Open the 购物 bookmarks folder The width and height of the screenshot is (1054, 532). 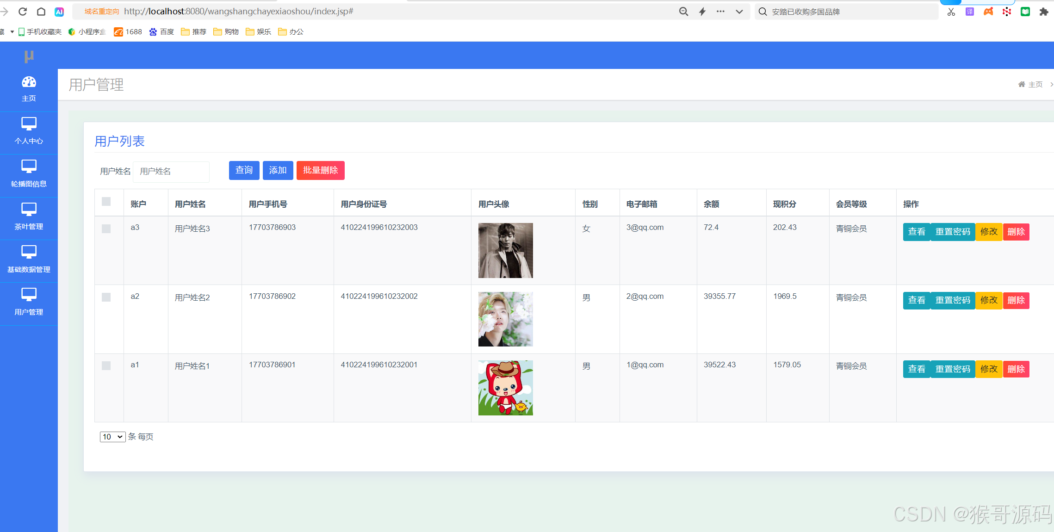pos(226,31)
